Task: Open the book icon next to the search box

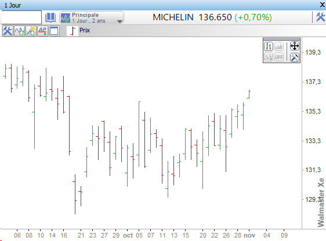Action: (50, 17)
